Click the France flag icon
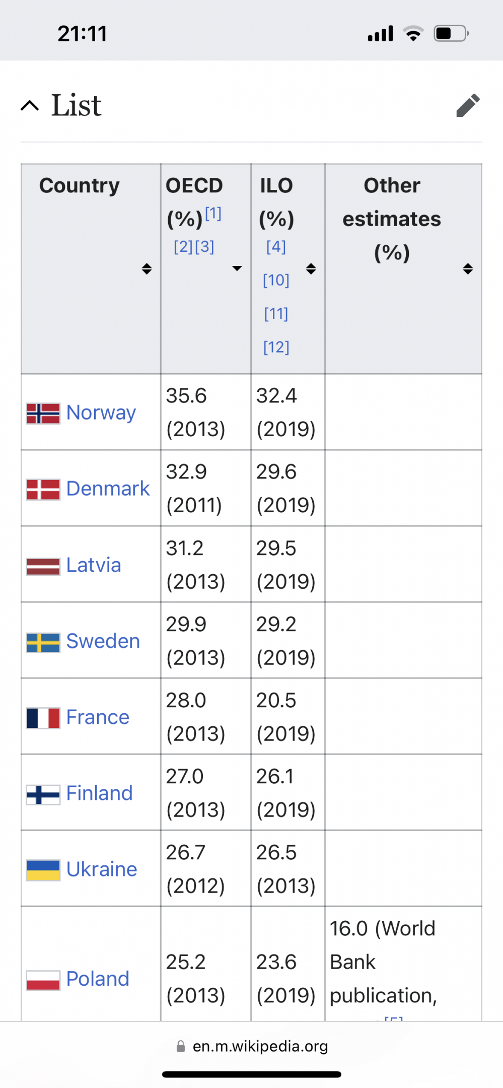This screenshot has height=1088, width=503. (43, 718)
